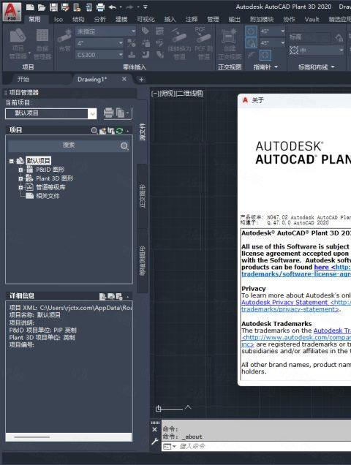
Task: Click the magnifier icon in 项目 header
Action: (94, 130)
